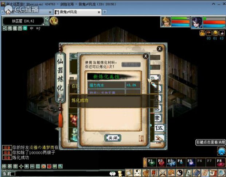Close the inner refining result popup
This screenshot has height=177, width=226.
click(145, 56)
